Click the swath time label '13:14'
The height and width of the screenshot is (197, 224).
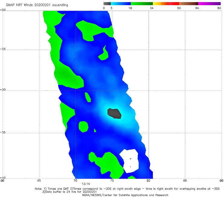pyautogui.click(x=86, y=184)
